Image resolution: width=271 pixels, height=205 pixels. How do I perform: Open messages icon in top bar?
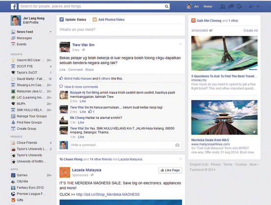coord(231,6)
